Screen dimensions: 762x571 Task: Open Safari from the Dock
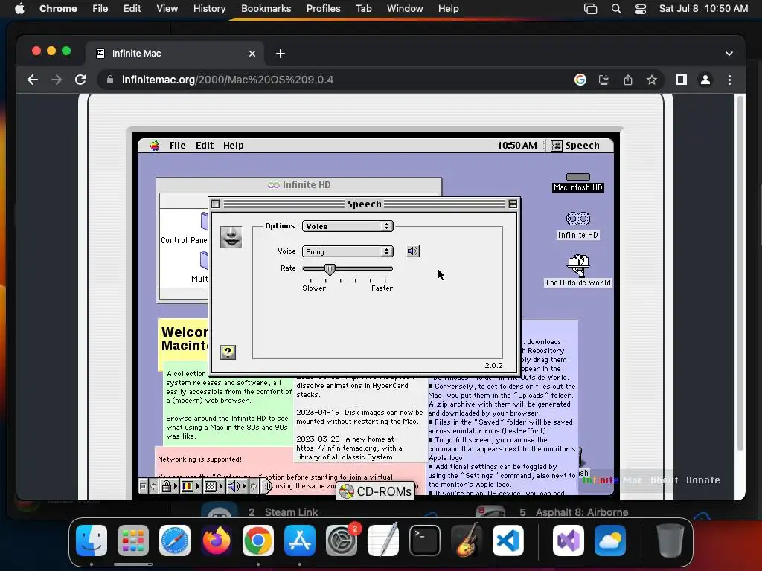(175, 541)
